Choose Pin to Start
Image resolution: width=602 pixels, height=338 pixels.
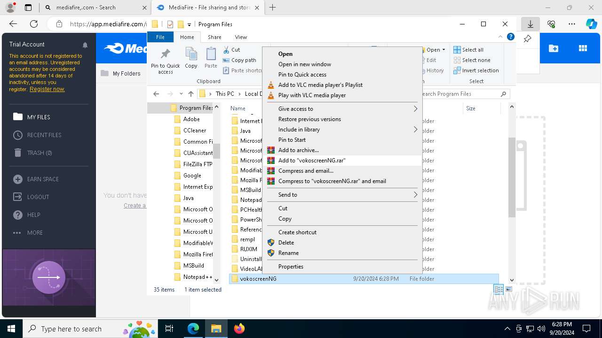point(342,140)
